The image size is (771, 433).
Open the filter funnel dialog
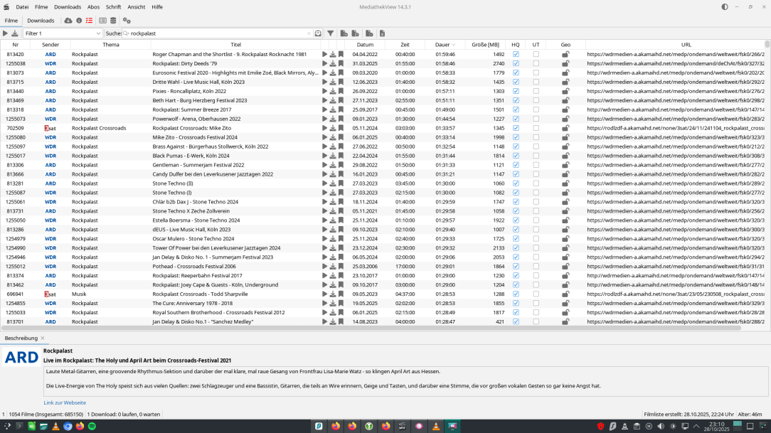(x=331, y=33)
